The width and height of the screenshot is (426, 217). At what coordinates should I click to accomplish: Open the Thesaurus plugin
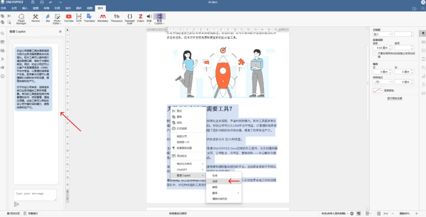coord(117,18)
